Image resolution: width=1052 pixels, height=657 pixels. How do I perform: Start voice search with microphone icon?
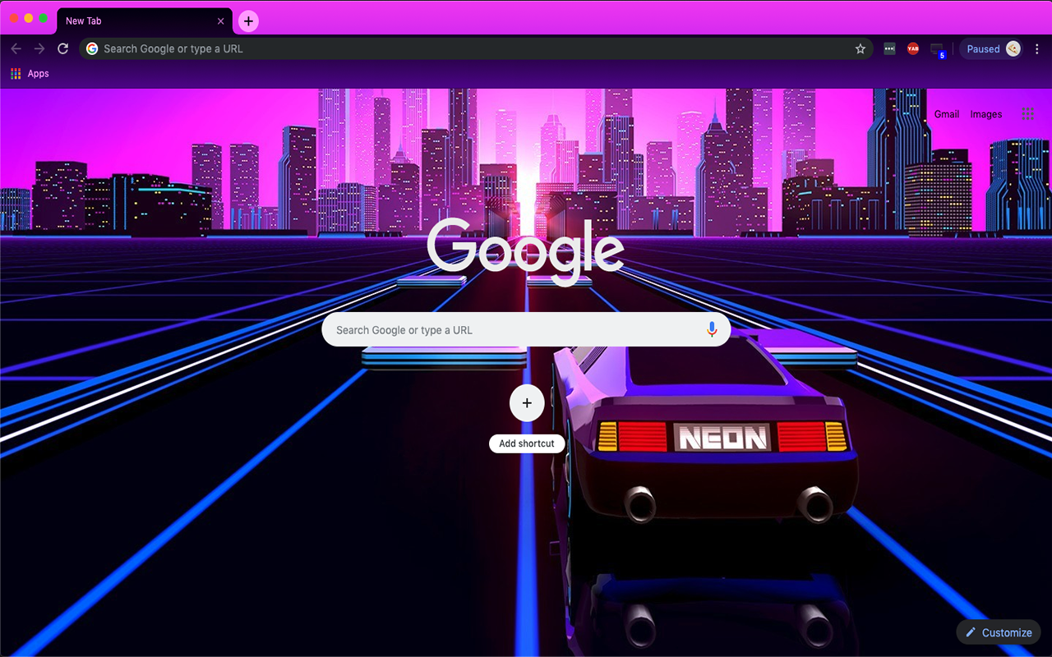[712, 330]
